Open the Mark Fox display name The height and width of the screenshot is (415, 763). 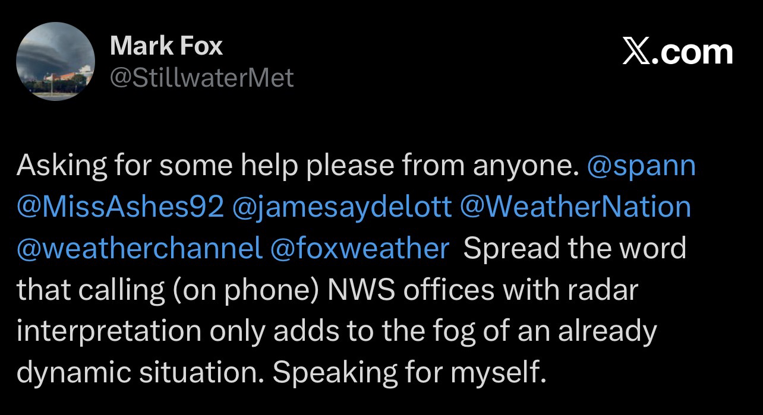tap(166, 46)
